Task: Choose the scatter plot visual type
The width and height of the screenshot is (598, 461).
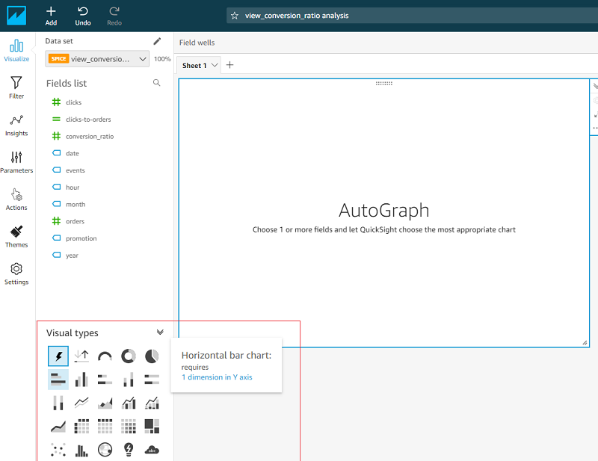Action: 58,449
